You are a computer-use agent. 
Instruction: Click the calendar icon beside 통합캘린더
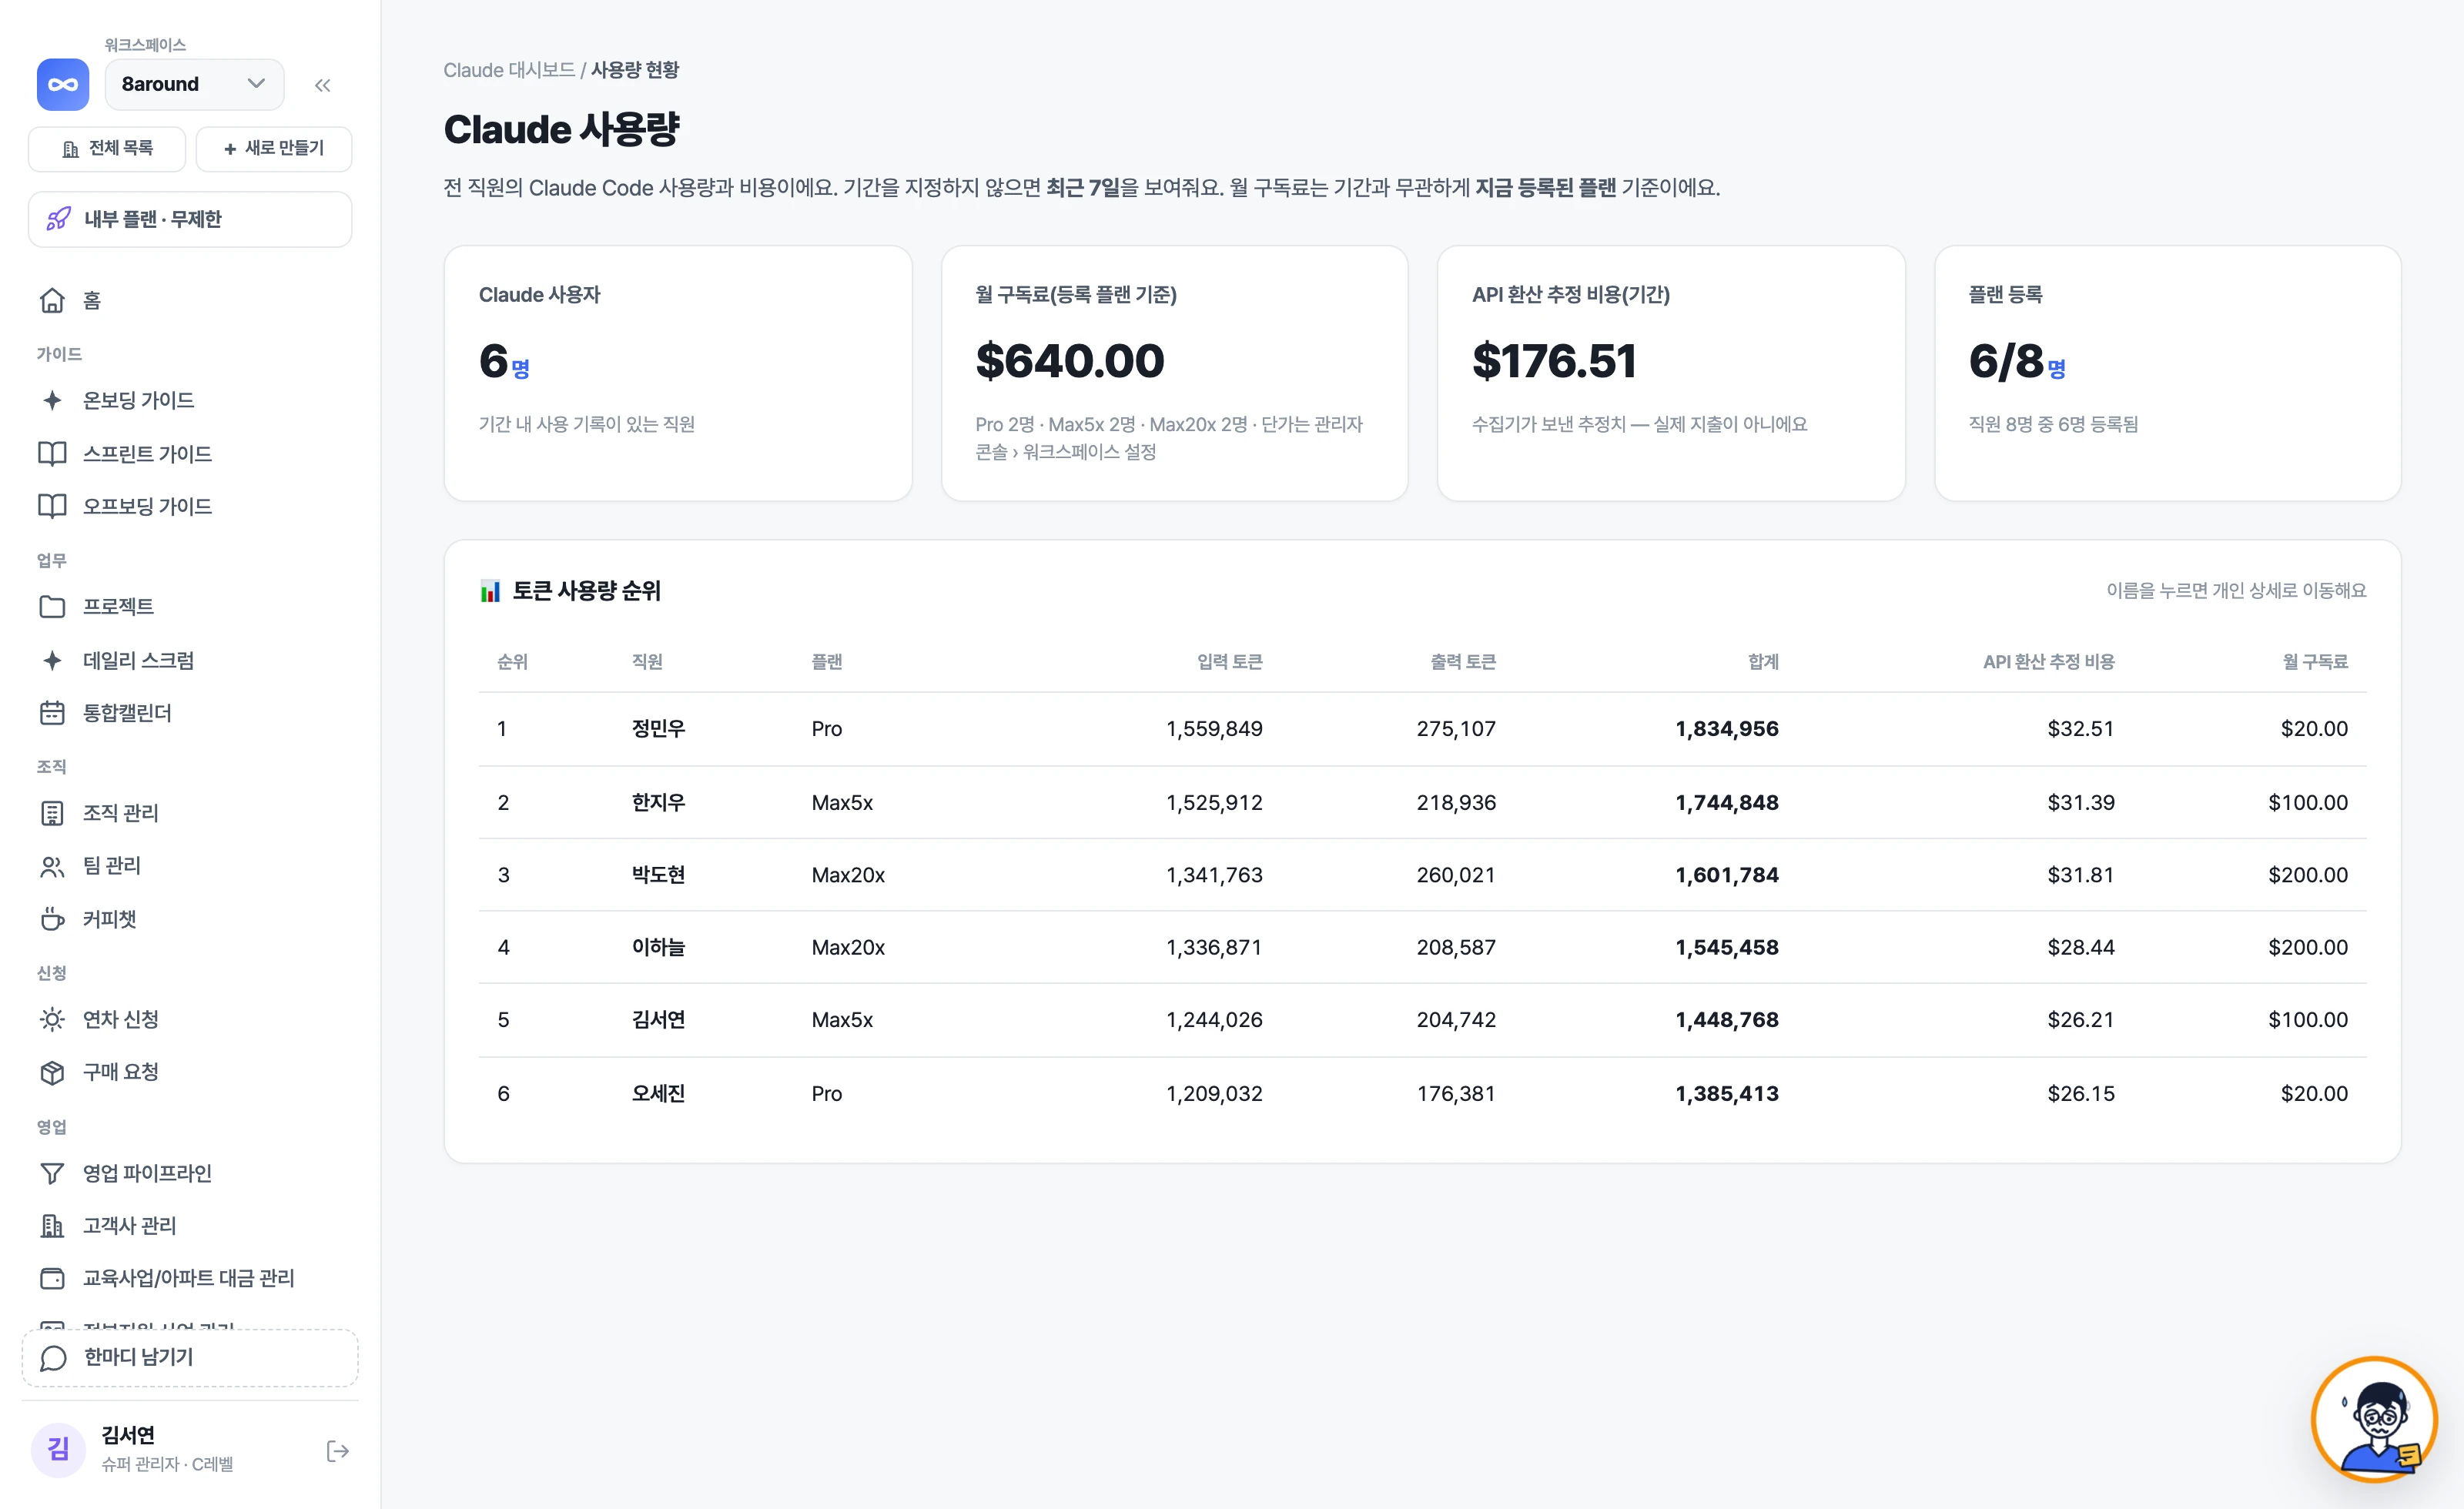pyautogui.click(x=52, y=713)
